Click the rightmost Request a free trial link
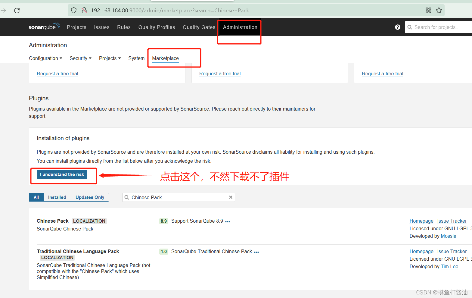The image size is (472, 298). coord(383,74)
